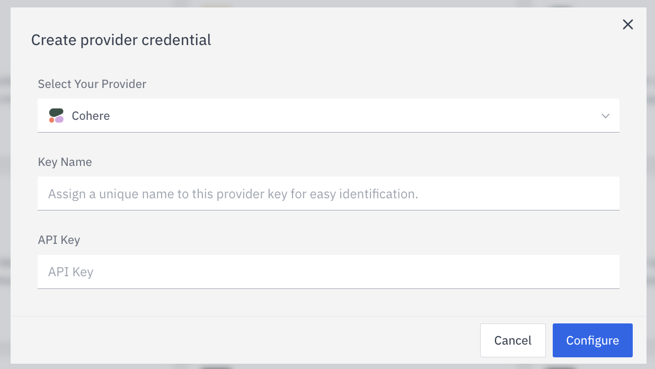Focus the API Key input field
This screenshot has width=655, height=369.
click(328, 271)
